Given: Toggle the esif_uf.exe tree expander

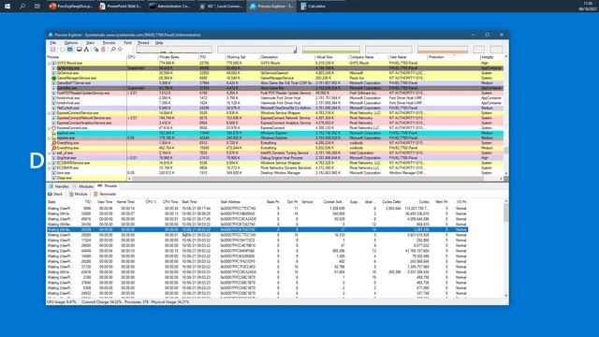Looking at the screenshot, I should click(x=50, y=153).
